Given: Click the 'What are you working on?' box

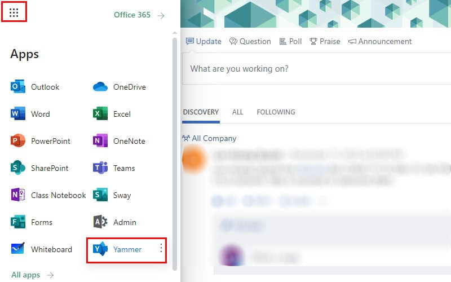Looking at the screenshot, I should (x=316, y=69).
